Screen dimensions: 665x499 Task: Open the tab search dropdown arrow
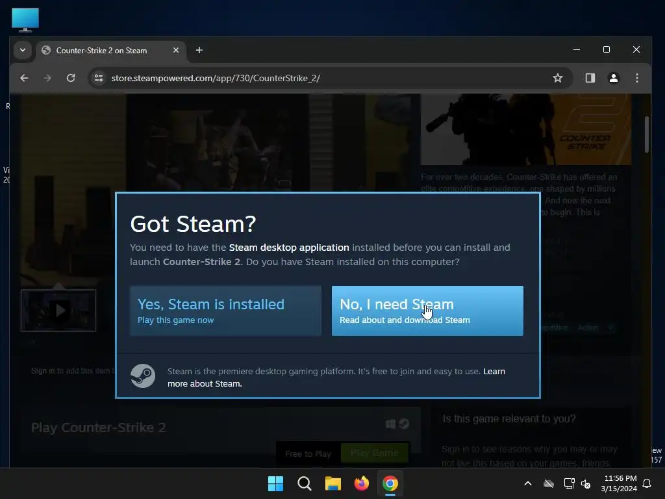23,50
